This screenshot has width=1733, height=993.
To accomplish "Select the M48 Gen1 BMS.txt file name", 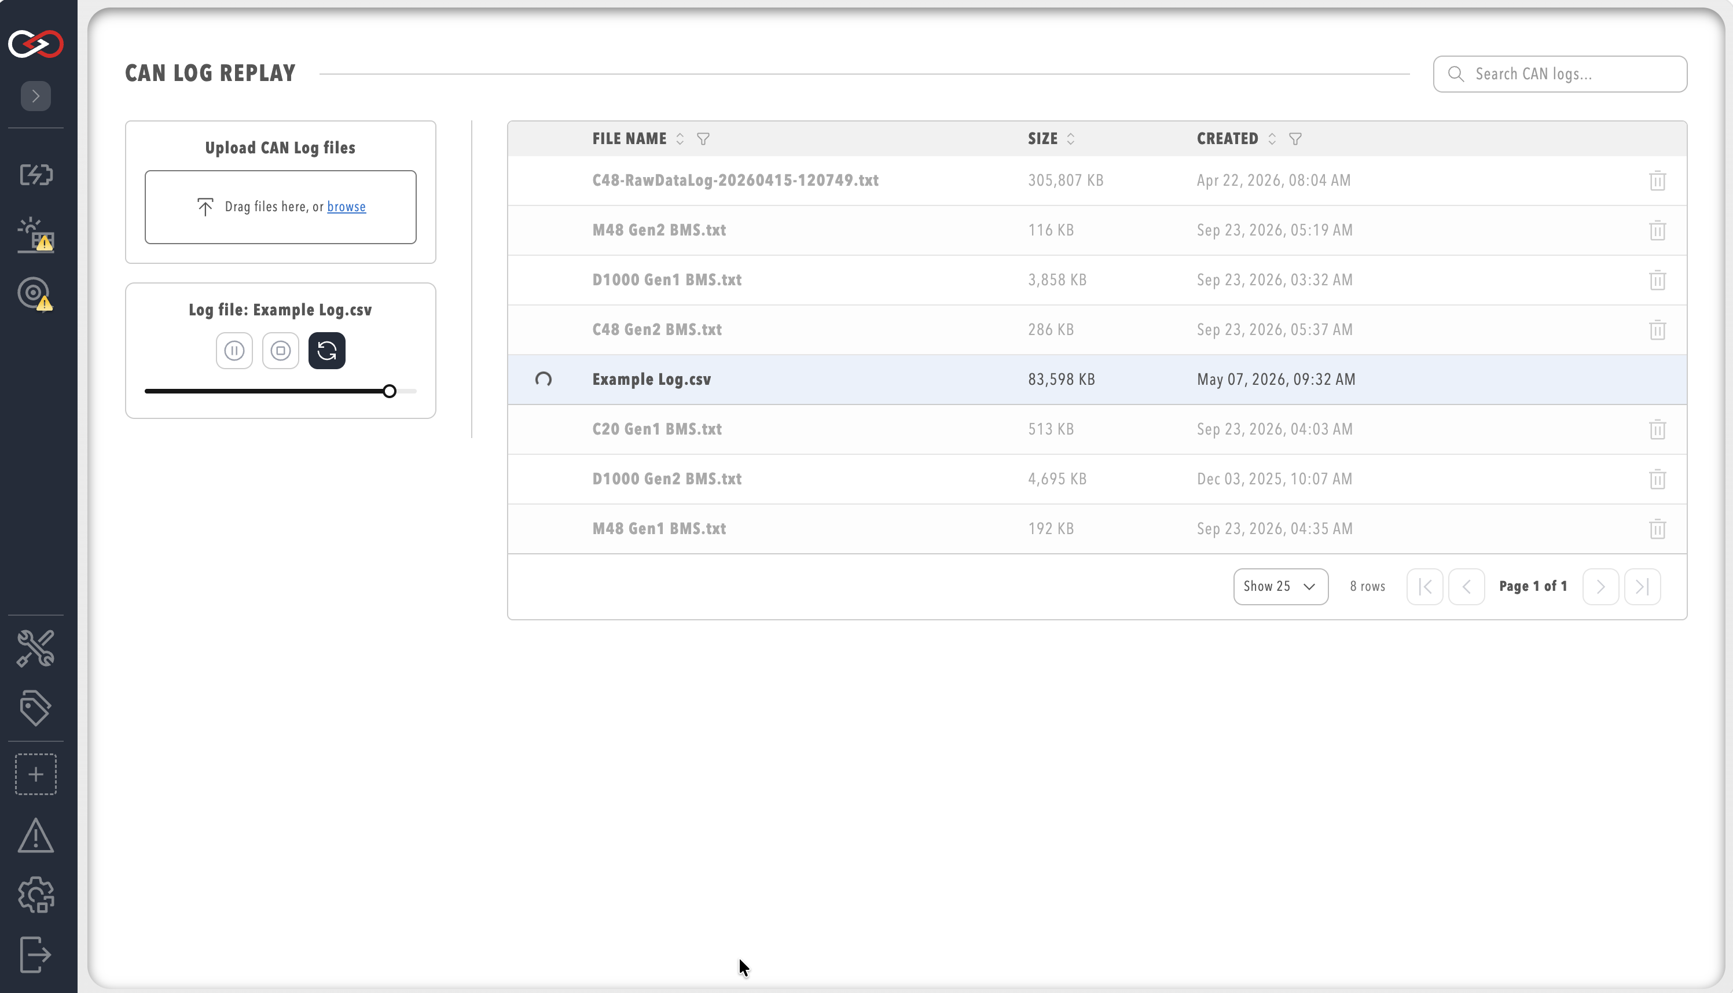I will [x=659, y=528].
